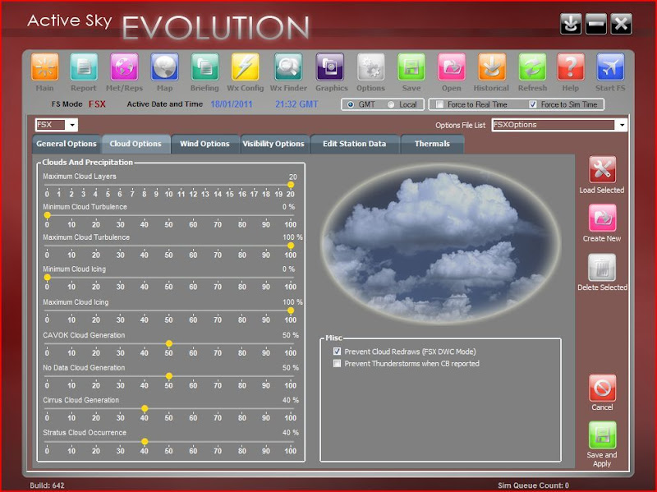Click the Cancel button
The width and height of the screenshot is (657, 492).
(x=602, y=389)
